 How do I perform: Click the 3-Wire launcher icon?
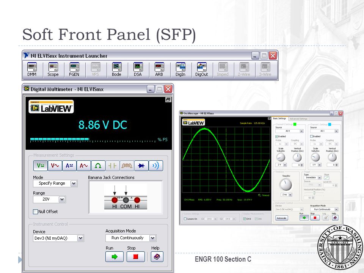pyautogui.click(x=265, y=69)
